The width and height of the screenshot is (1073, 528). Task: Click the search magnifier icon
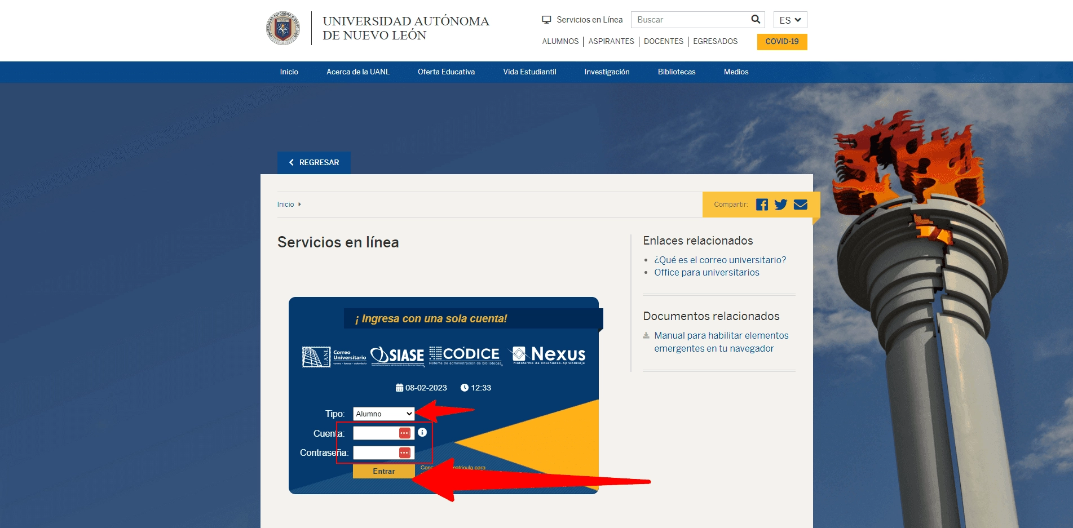point(756,19)
